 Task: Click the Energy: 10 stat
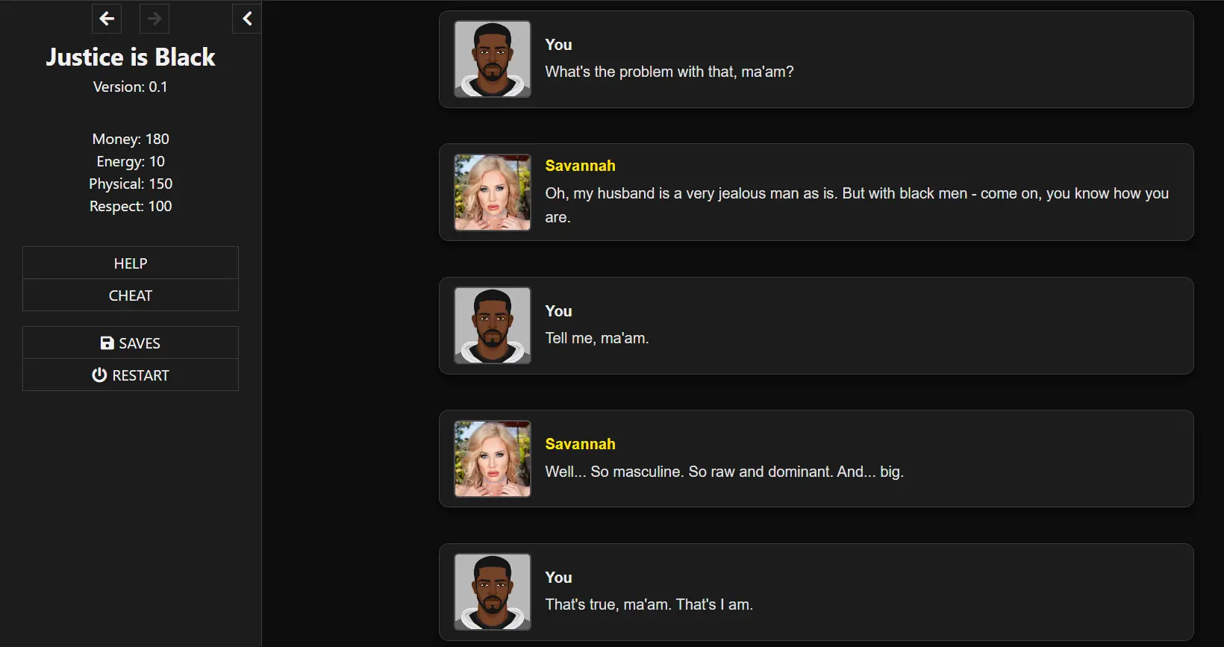131,161
